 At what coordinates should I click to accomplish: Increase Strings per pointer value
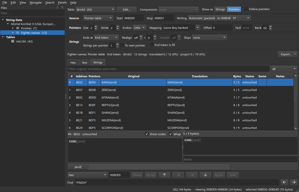117,44
